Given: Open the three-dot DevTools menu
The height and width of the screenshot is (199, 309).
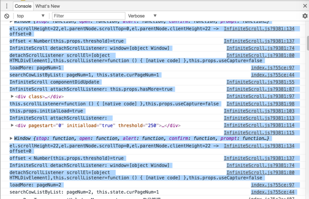Looking at the screenshot, I should pyautogui.click(x=7, y=6).
